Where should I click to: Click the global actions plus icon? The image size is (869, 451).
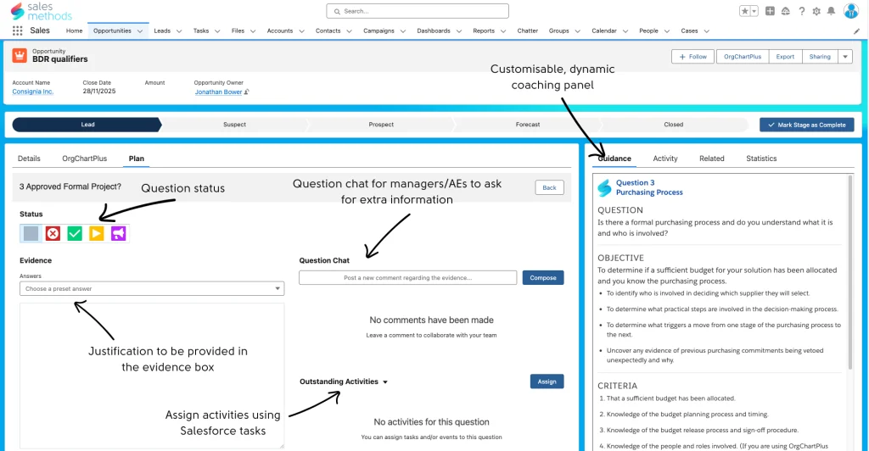(770, 11)
